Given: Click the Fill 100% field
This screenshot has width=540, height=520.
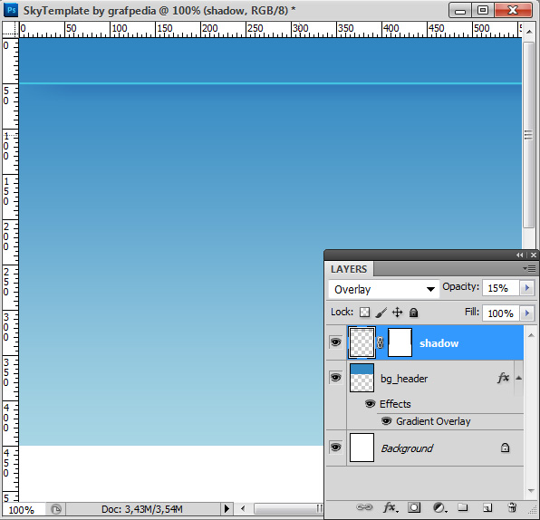Looking at the screenshot, I should tap(501, 313).
